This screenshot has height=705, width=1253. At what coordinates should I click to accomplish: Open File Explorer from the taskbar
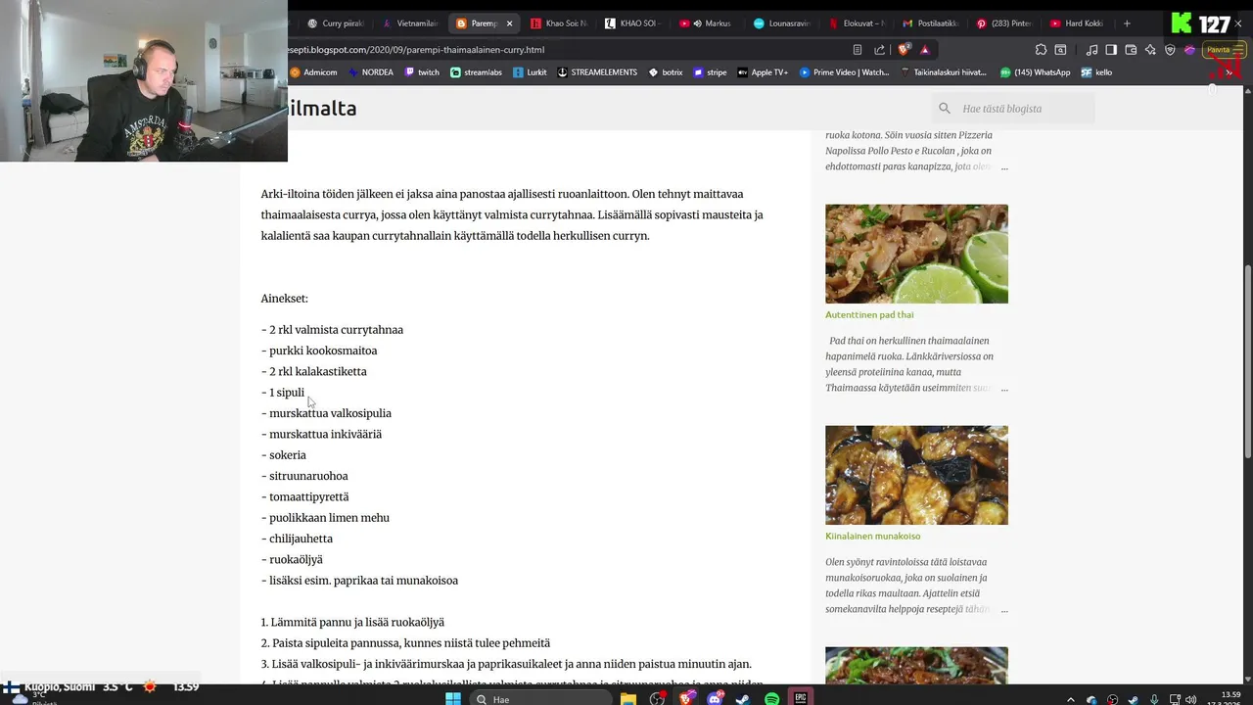628,699
